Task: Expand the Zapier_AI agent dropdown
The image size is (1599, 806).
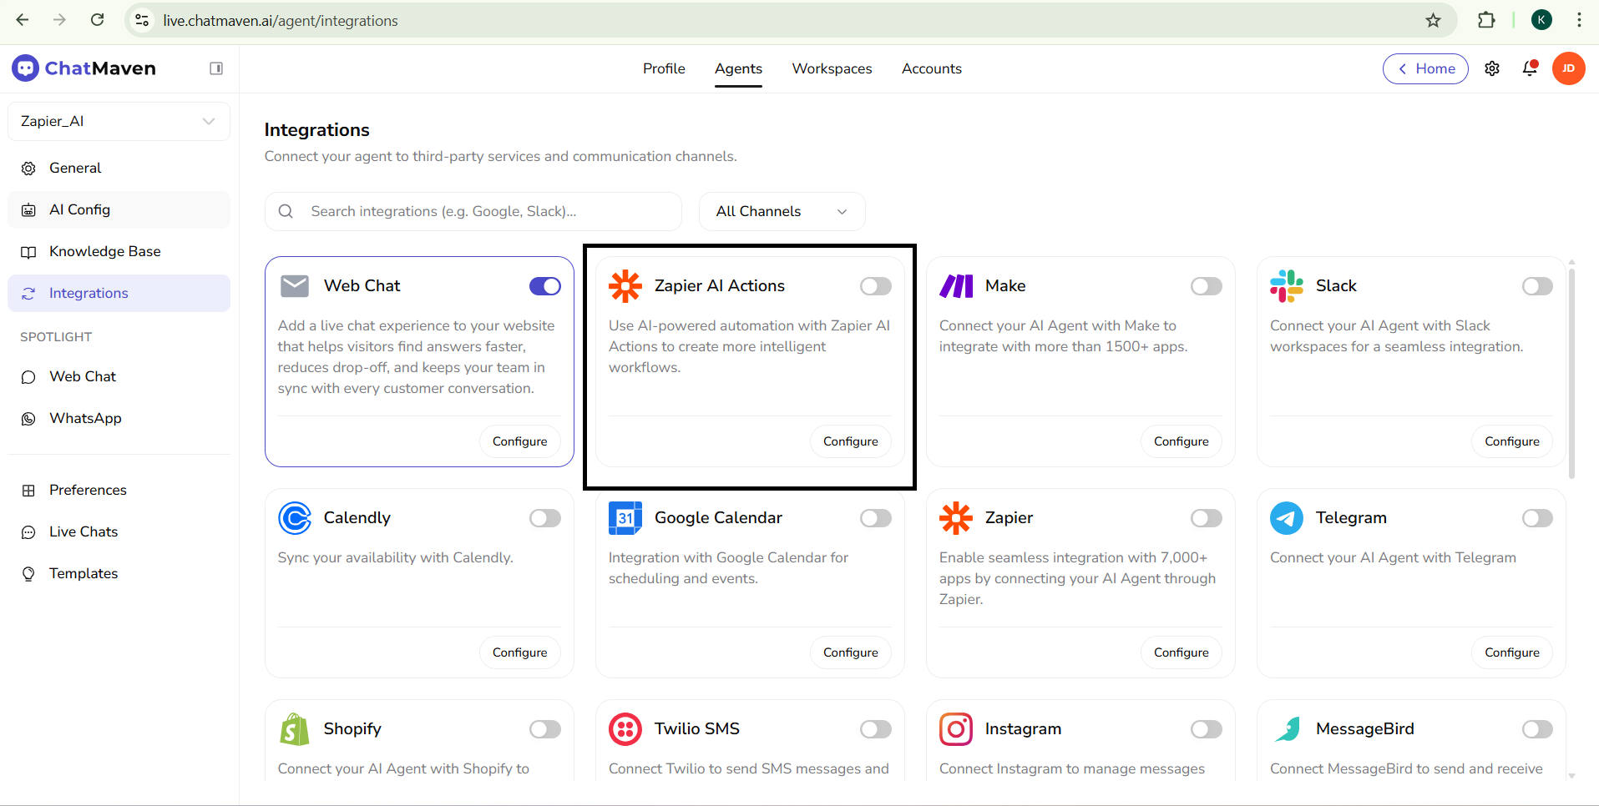Action: (119, 122)
